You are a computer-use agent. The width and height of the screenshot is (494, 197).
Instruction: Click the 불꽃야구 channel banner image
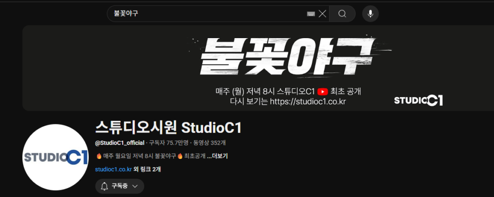coord(258,68)
